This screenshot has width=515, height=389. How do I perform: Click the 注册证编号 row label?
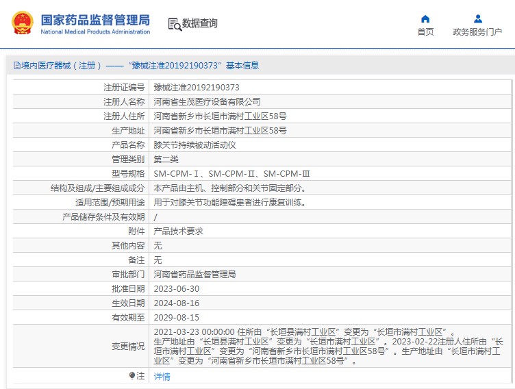click(x=124, y=88)
